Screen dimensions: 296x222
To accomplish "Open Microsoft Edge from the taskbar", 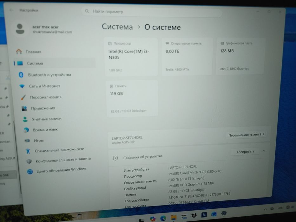I will [x=163, y=218].
